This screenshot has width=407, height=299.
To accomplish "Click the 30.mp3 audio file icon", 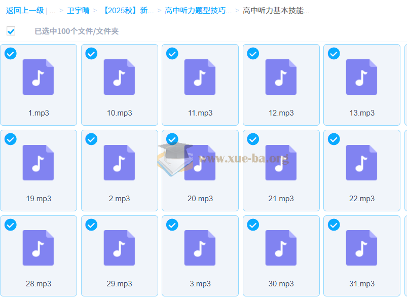I will (x=281, y=248).
